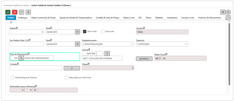Cancel with the red X button
Viewport: 234px width, 101px height.
(x=15, y=12)
